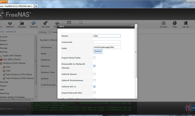Click the Uptime row label
Image resolution: width=195 pixels, height=116 pixels.
coord(45,78)
